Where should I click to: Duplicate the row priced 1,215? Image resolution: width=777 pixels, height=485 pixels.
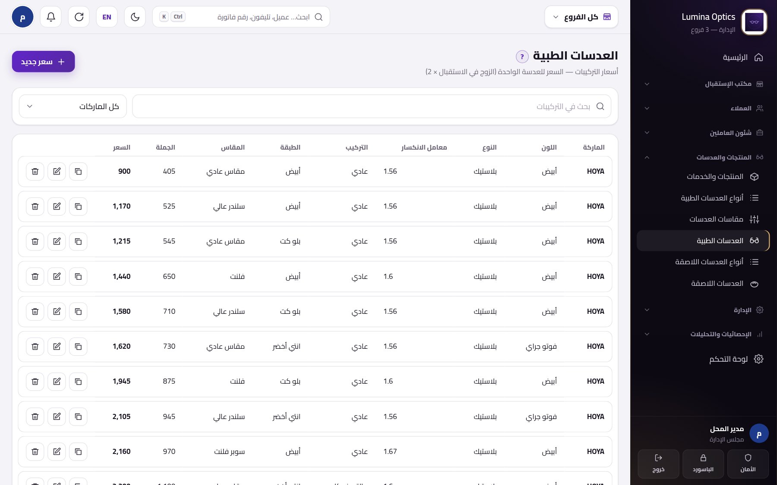(78, 241)
